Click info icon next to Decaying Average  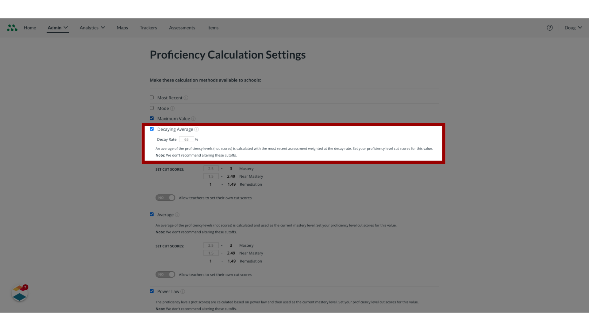[197, 129]
